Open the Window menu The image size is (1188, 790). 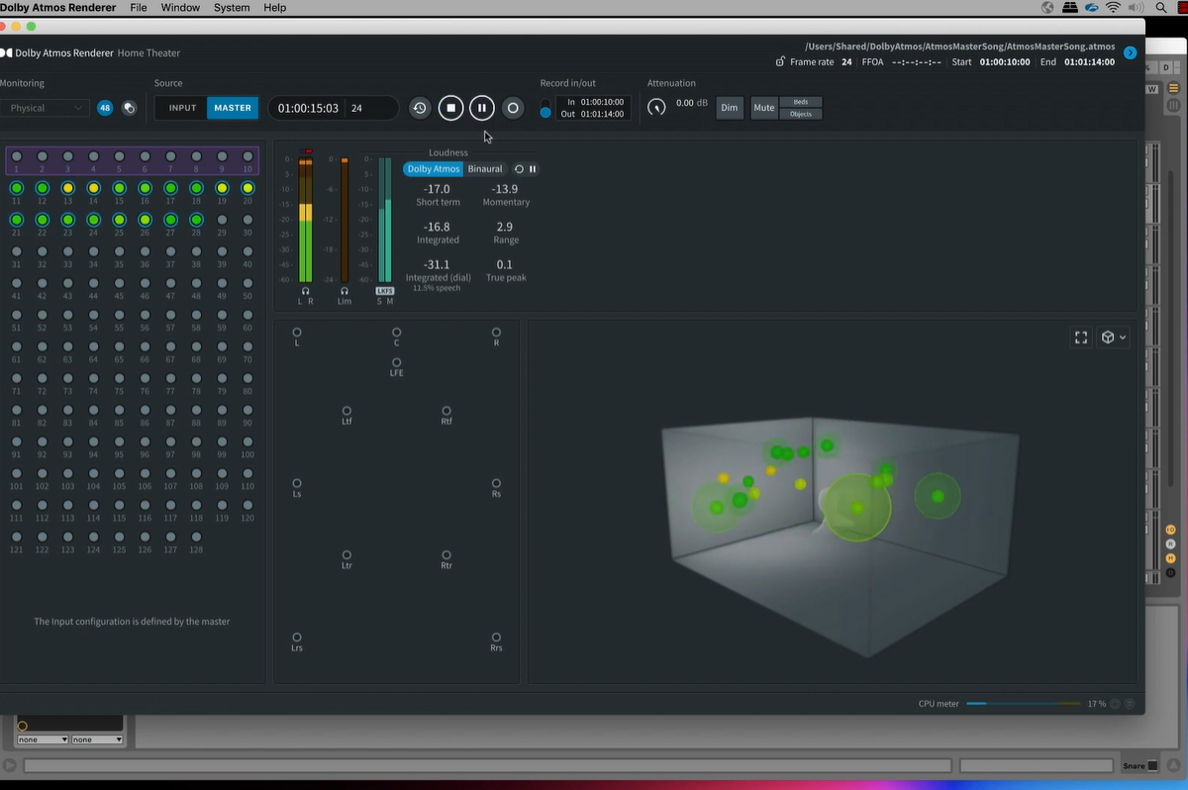(180, 8)
